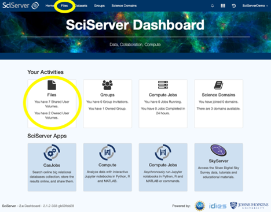
Task: Open the SkyServer app title
Action: pyautogui.click(x=218, y=161)
